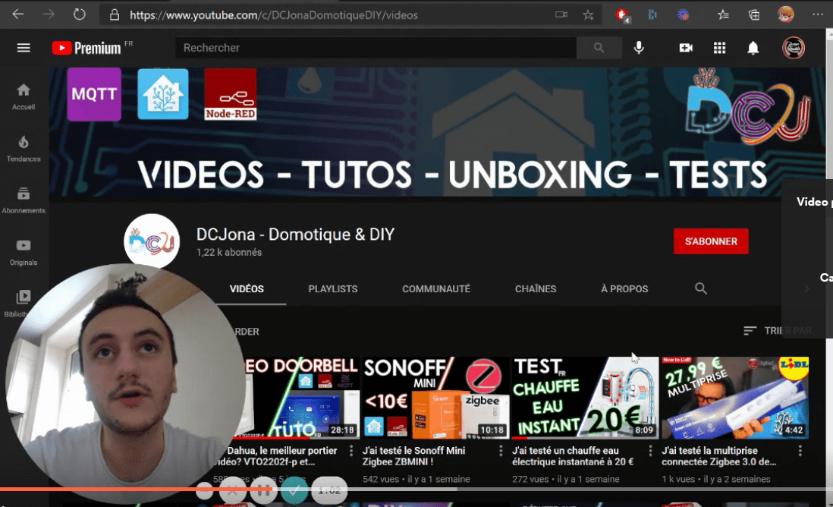833x507 pixels.
Task: Open the Trier par sort dropdown
Action: pos(777,331)
